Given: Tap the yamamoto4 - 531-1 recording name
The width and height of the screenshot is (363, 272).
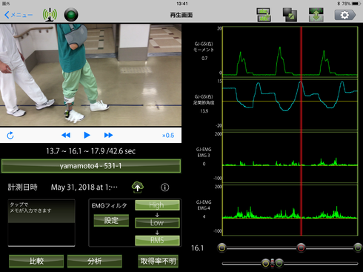Looking at the screenshot, I should coord(91,166).
